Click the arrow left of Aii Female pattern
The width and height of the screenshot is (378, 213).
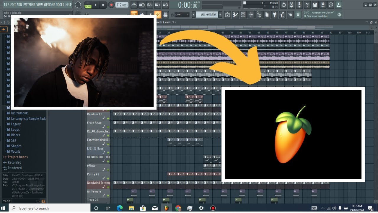(194, 14)
